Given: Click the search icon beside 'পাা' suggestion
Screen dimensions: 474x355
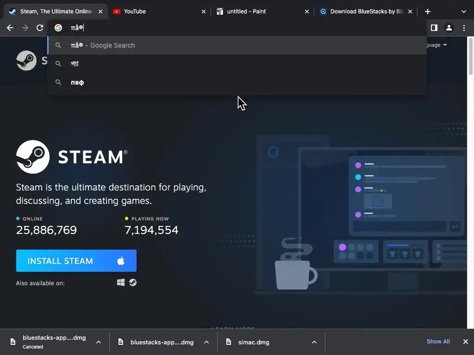Looking at the screenshot, I should click(58, 64).
